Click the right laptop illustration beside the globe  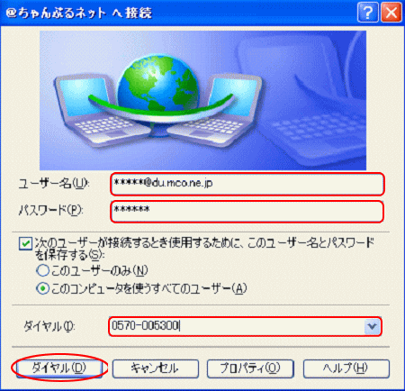click(x=216, y=110)
